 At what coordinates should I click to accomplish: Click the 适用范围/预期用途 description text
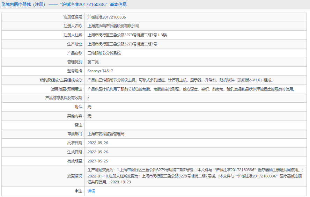(x=191, y=89)
